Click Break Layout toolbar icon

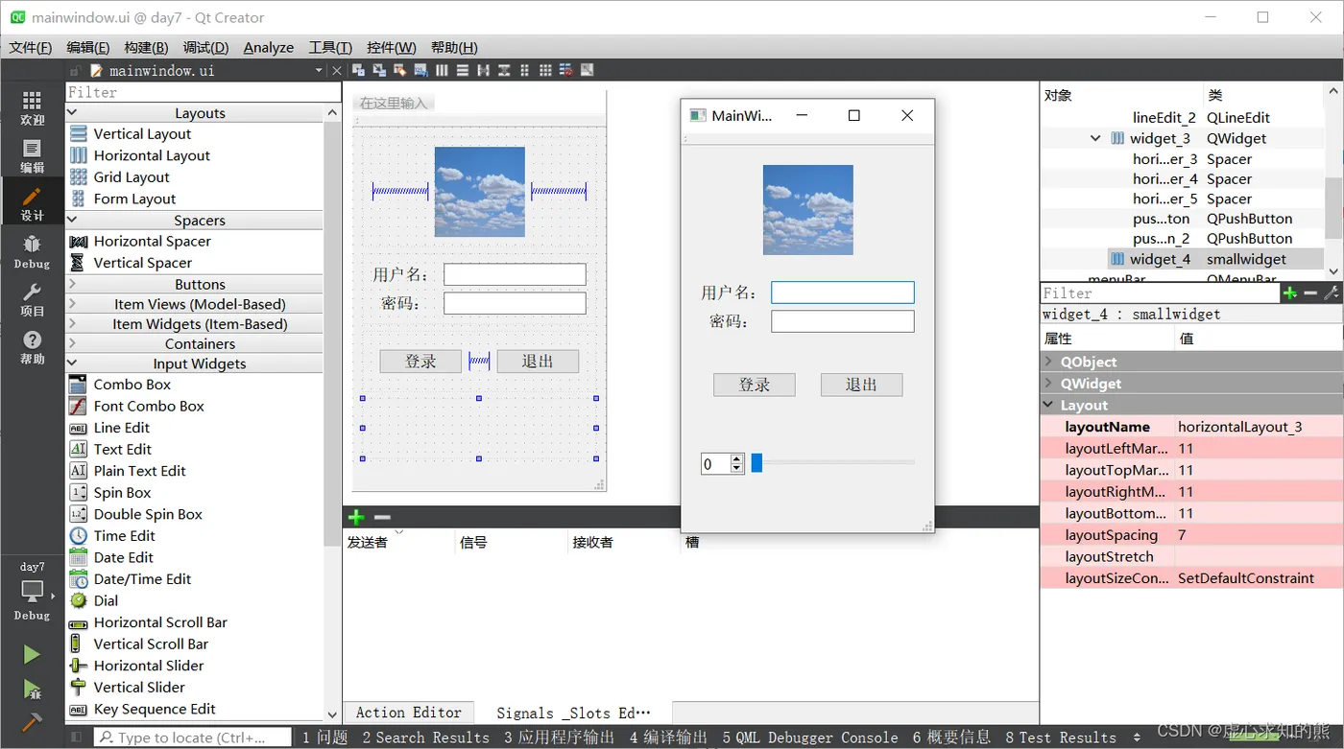(x=566, y=70)
